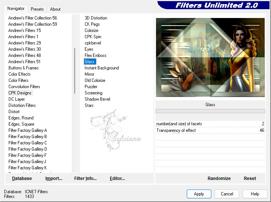Select Filter Factory Gallery B

[x=28, y=137]
